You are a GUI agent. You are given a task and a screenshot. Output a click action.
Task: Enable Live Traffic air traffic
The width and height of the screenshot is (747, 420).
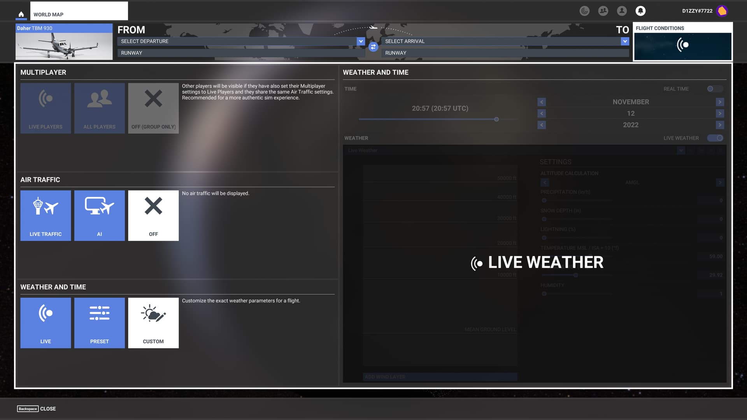[x=46, y=215]
